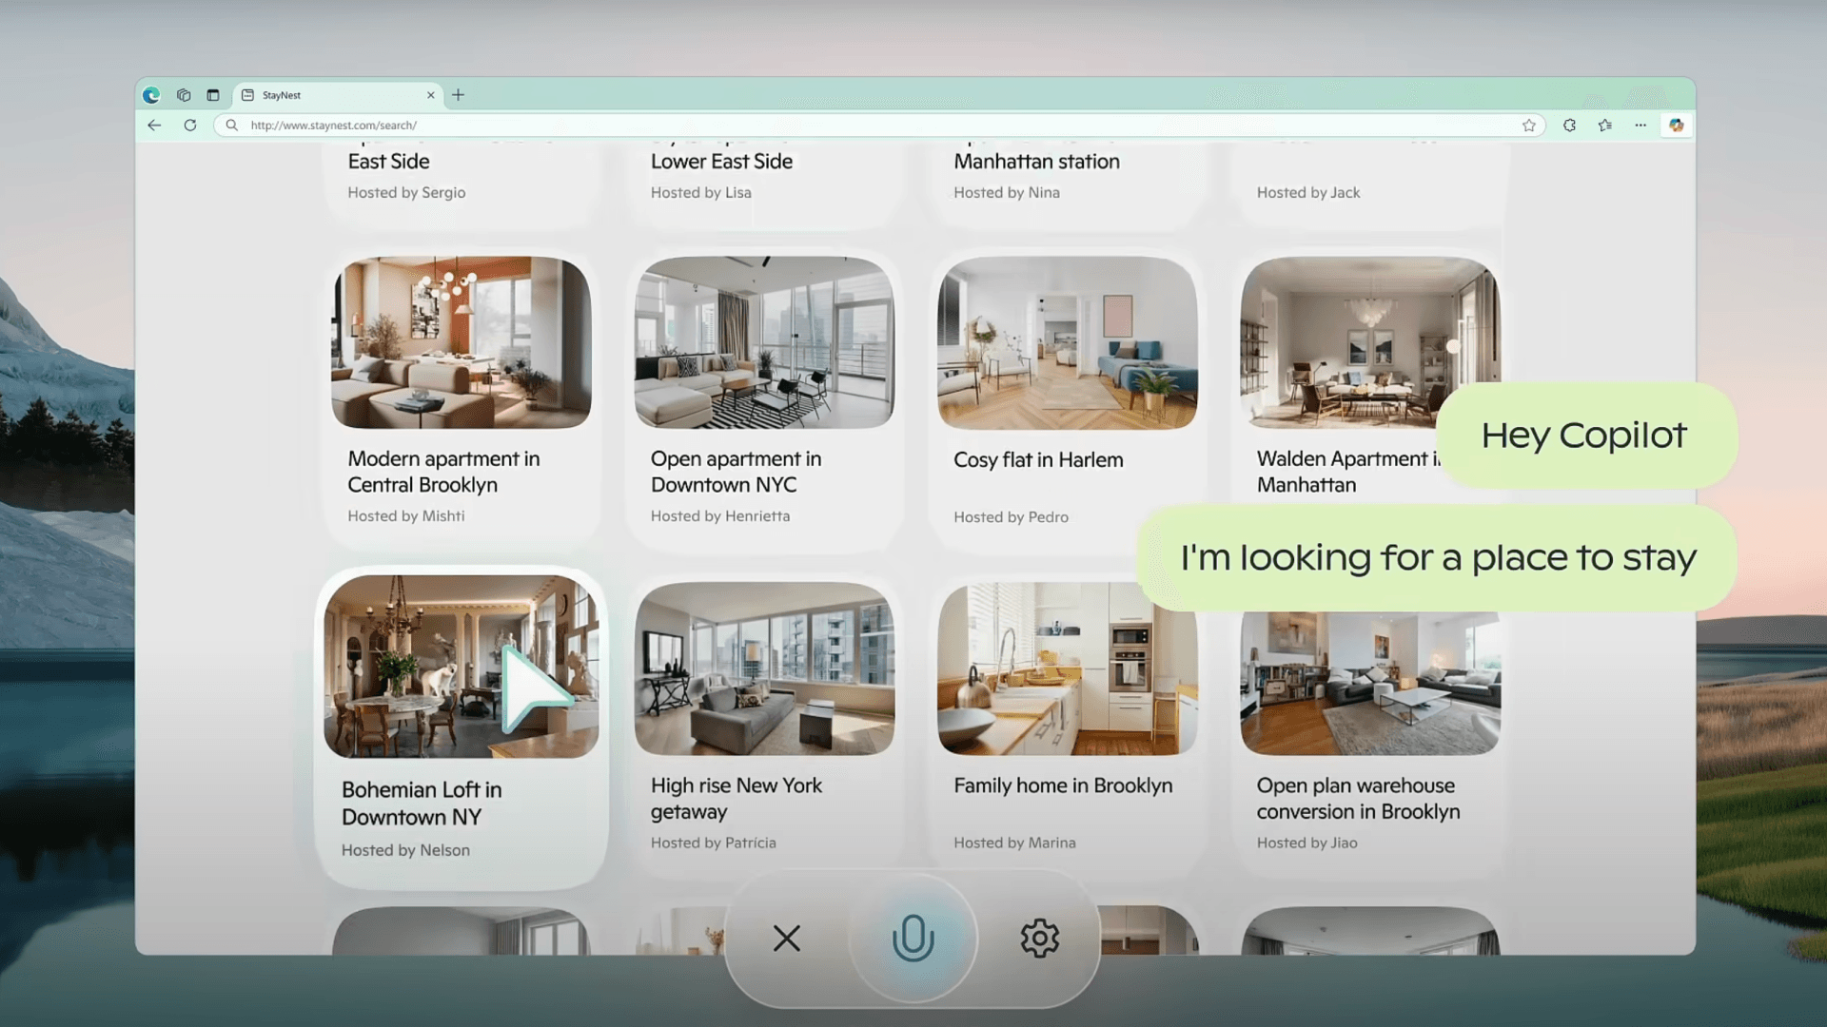This screenshot has width=1827, height=1027.
Task: Click High rise New York getaway photo
Action: click(x=764, y=669)
